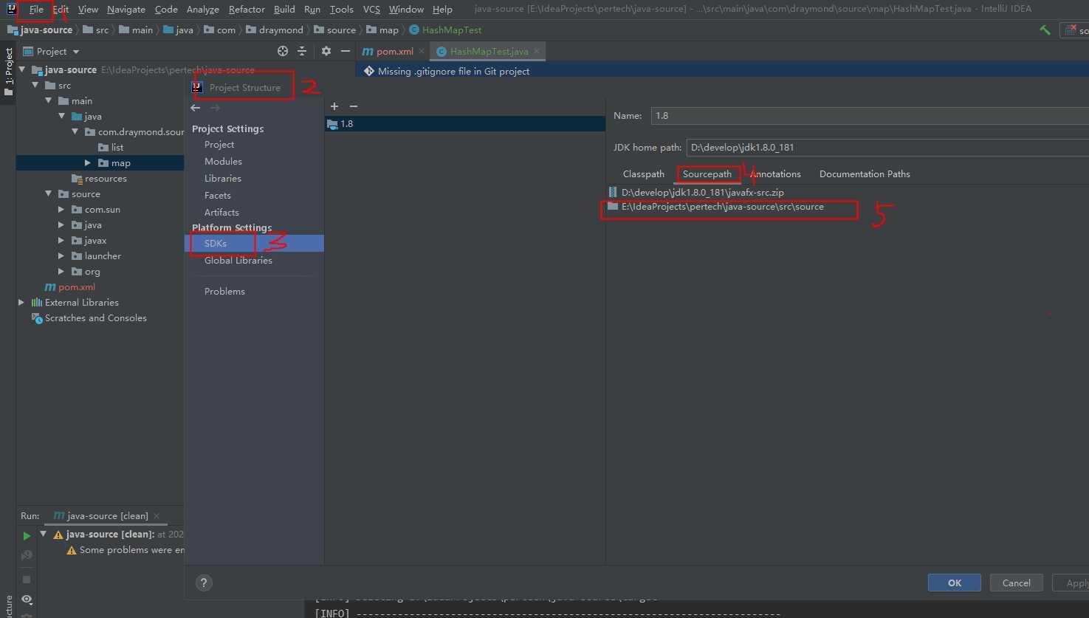This screenshot has height=618, width=1089.
Task: Hide the Project tool window
Action: (x=345, y=52)
